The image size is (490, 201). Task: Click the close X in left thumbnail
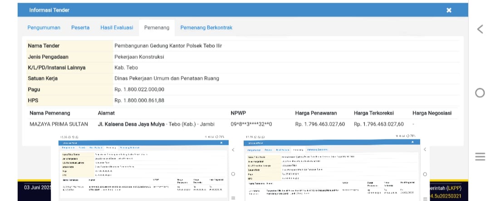(222, 143)
